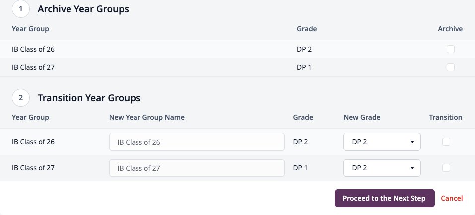Open New Grade dropdown for IB Class of 26
Viewport: 475px width, 215px height.
(x=382, y=142)
